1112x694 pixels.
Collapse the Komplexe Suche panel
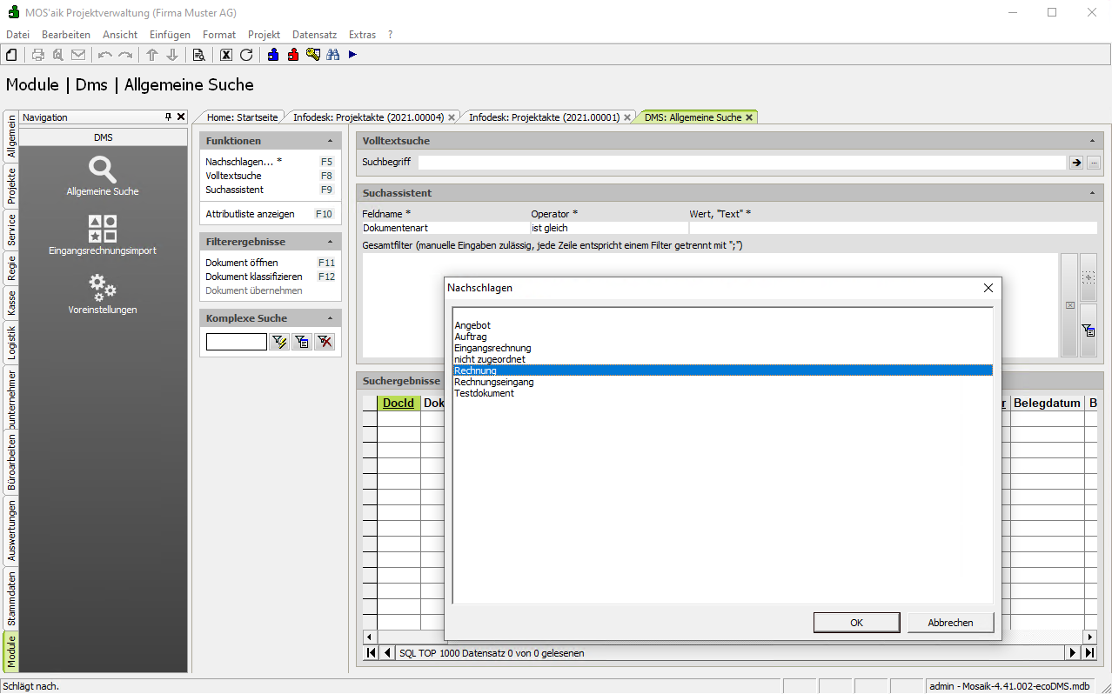[x=330, y=318]
